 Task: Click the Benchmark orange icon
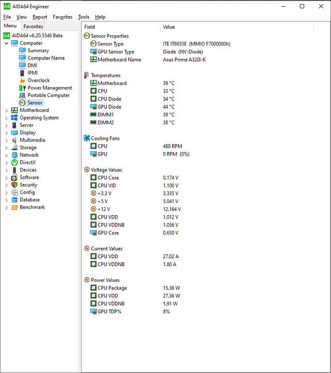[14, 207]
